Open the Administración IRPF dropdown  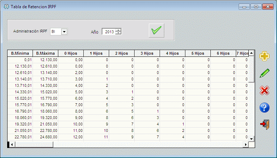pyautogui.click(x=64, y=32)
